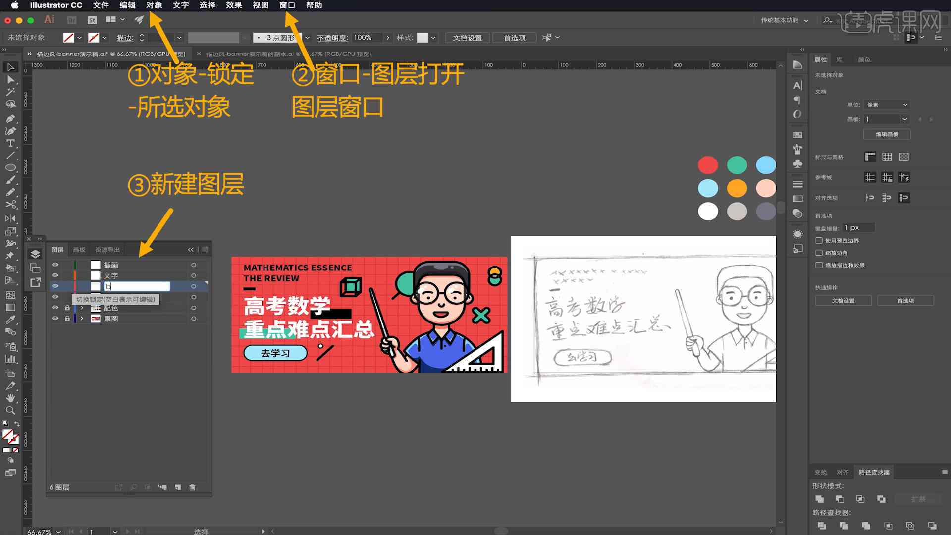Toggle lock state of 原图 layer
The height and width of the screenshot is (535, 951).
point(67,318)
